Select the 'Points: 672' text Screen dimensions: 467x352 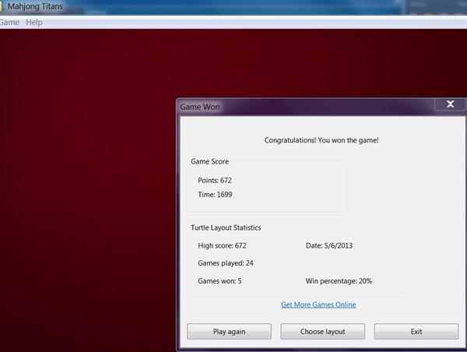click(215, 181)
